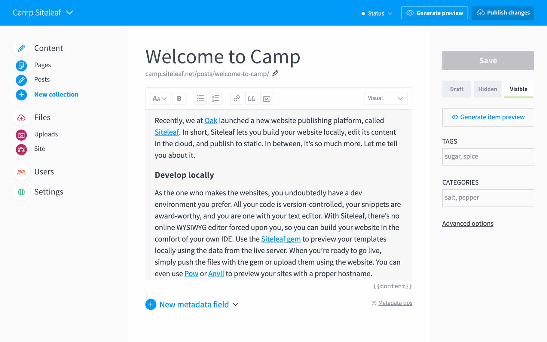The width and height of the screenshot is (547, 342).
Task: Set post visibility to Visible
Action: click(518, 89)
